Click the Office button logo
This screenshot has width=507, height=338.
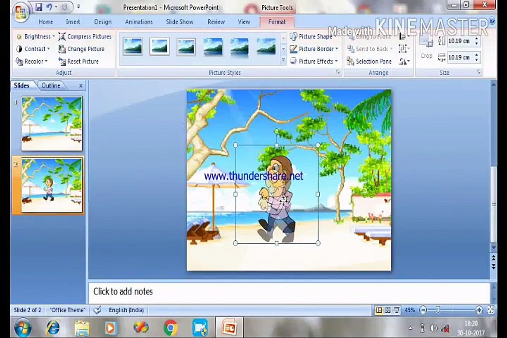(21, 12)
